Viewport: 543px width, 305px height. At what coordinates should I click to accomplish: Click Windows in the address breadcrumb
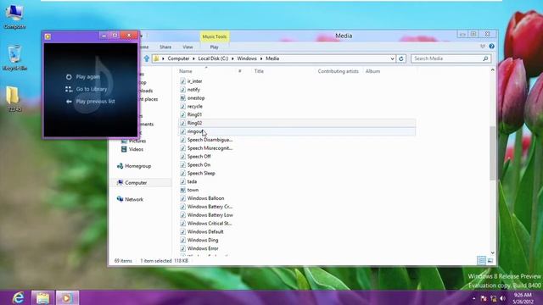[x=247, y=58]
